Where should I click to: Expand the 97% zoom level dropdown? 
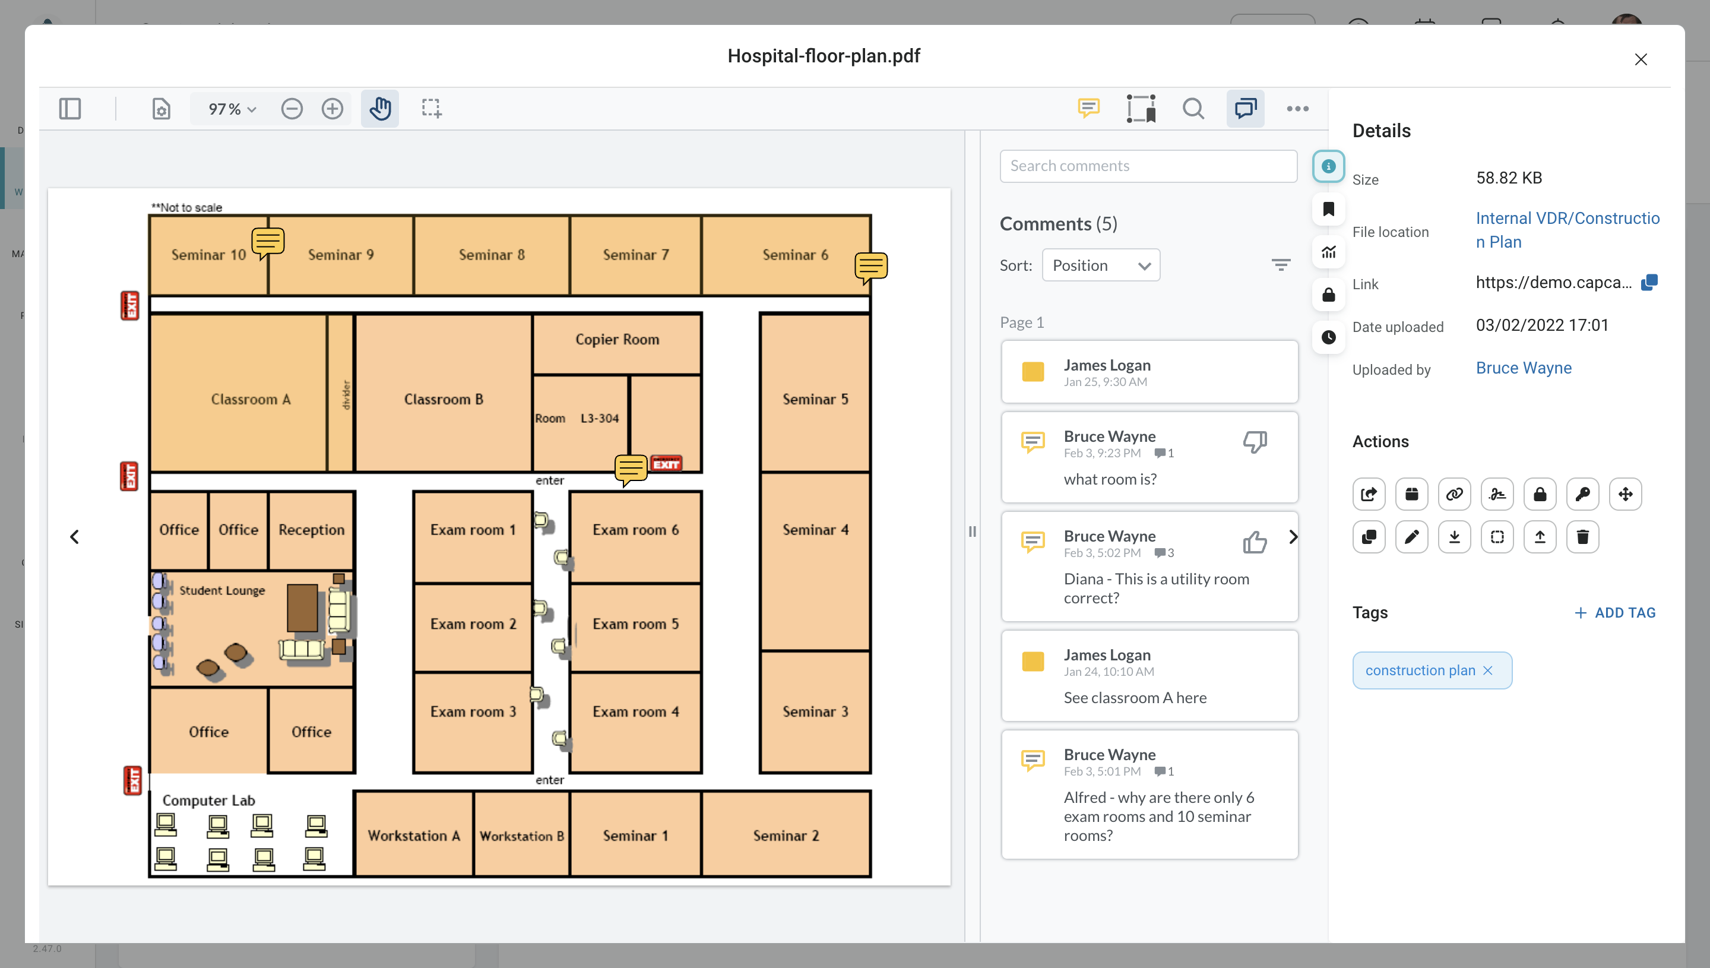232,109
